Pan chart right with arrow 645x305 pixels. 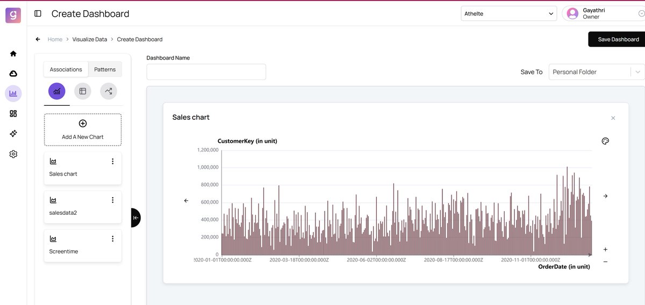[605, 196]
